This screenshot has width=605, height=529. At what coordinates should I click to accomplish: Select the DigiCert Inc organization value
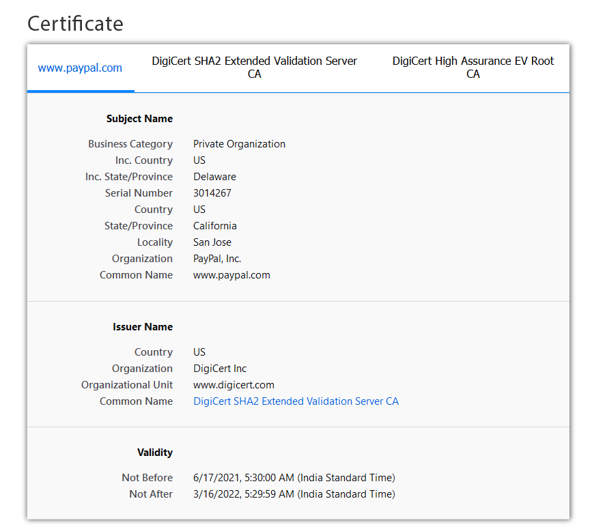pyautogui.click(x=220, y=369)
